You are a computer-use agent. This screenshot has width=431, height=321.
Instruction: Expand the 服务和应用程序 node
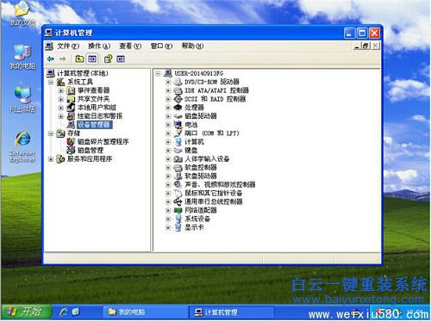pyautogui.click(x=51, y=159)
